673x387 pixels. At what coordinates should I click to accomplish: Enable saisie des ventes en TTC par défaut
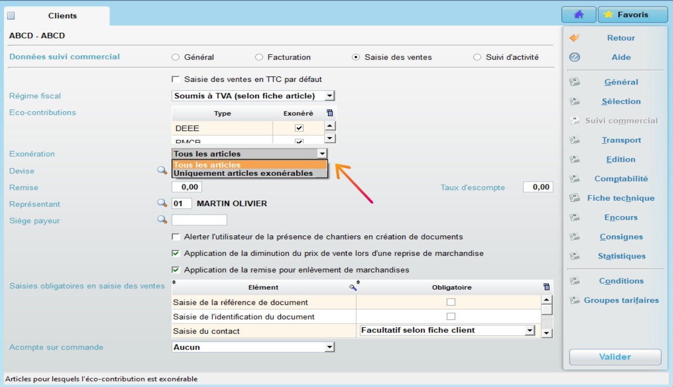coord(176,79)
